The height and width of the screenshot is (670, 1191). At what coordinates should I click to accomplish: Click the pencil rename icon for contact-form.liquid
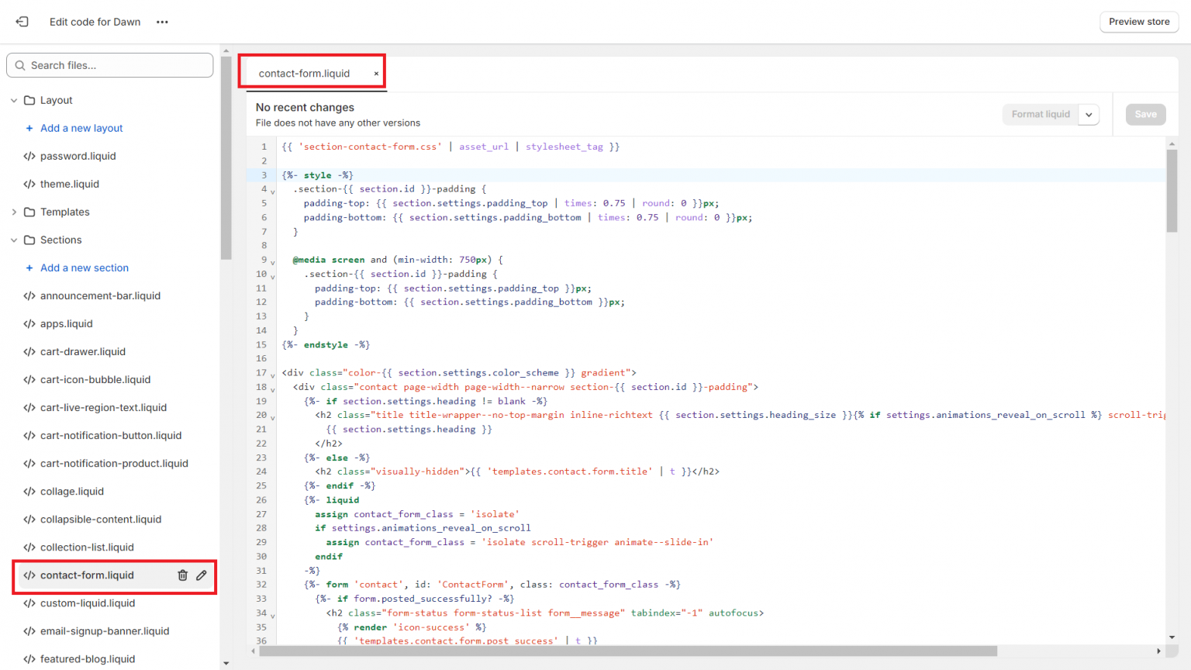(x=202, y=575)
